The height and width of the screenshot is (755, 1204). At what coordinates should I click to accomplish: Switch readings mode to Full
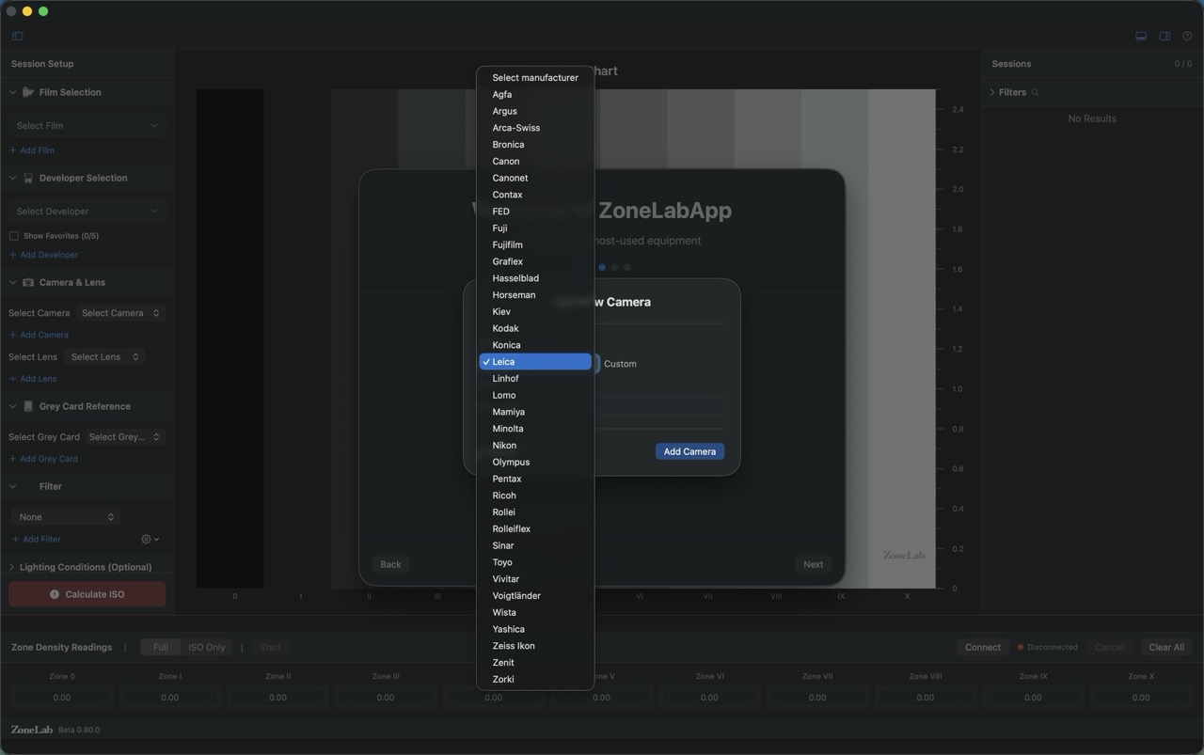click(161, 647)
